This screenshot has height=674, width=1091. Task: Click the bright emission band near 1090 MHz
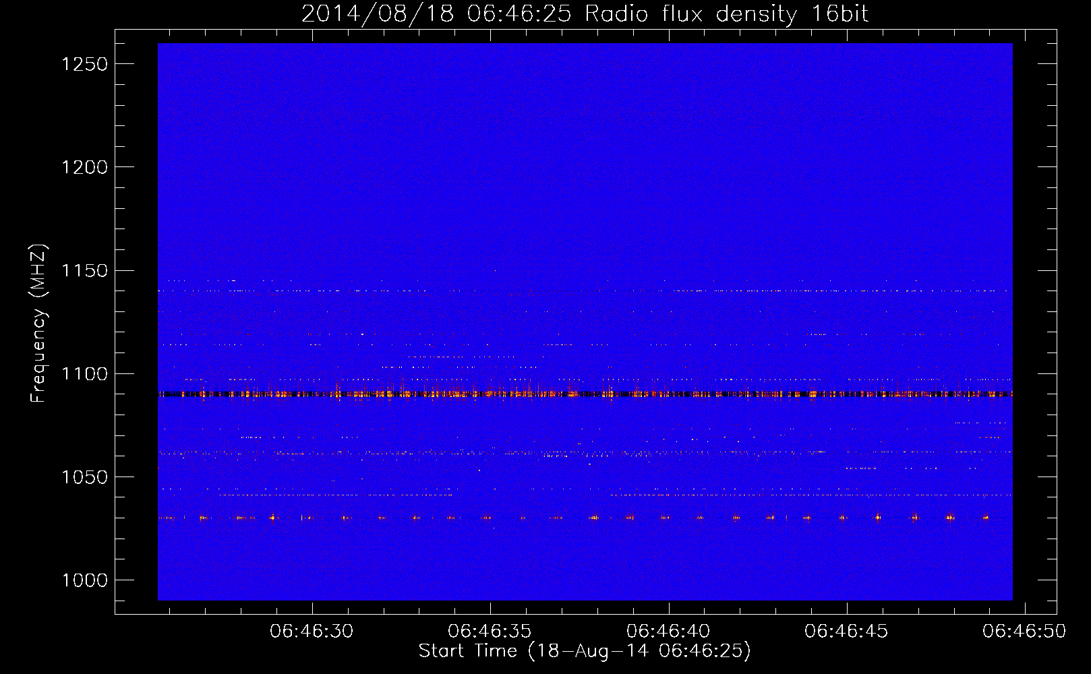tap(585, 394)
